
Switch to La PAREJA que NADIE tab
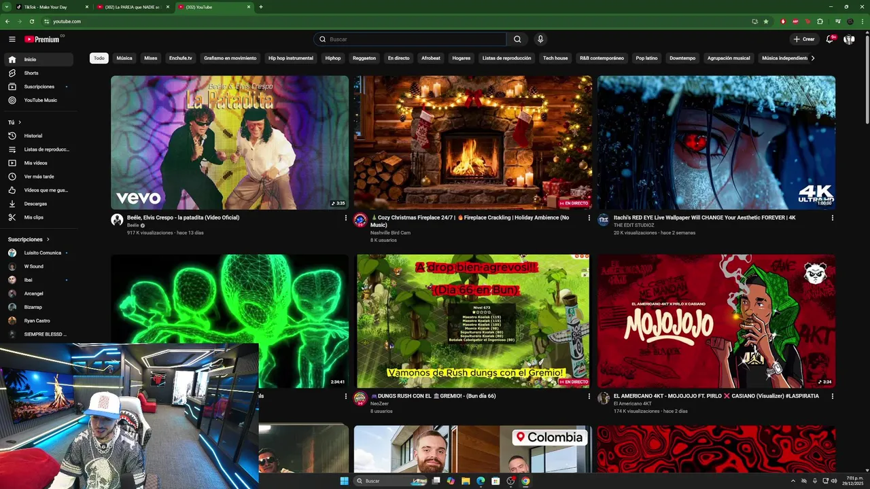[133, 7]
